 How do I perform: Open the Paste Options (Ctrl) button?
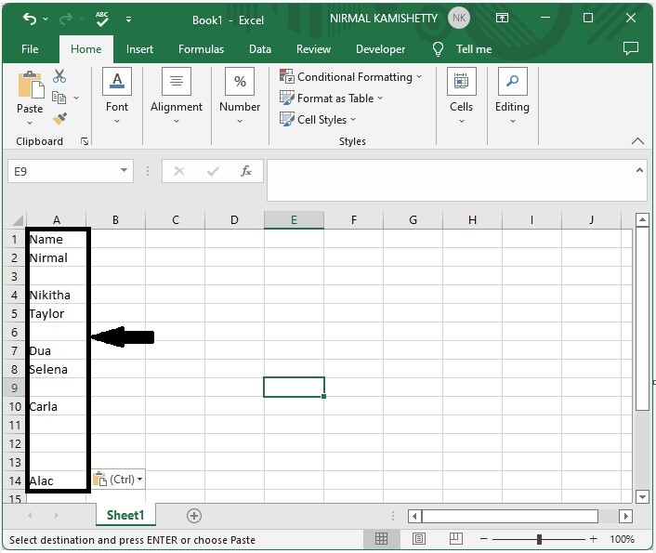pyautogui.click(x=118, y=479)
